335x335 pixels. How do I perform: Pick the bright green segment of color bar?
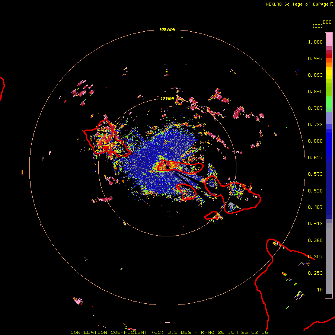click(x=329, y=102)
